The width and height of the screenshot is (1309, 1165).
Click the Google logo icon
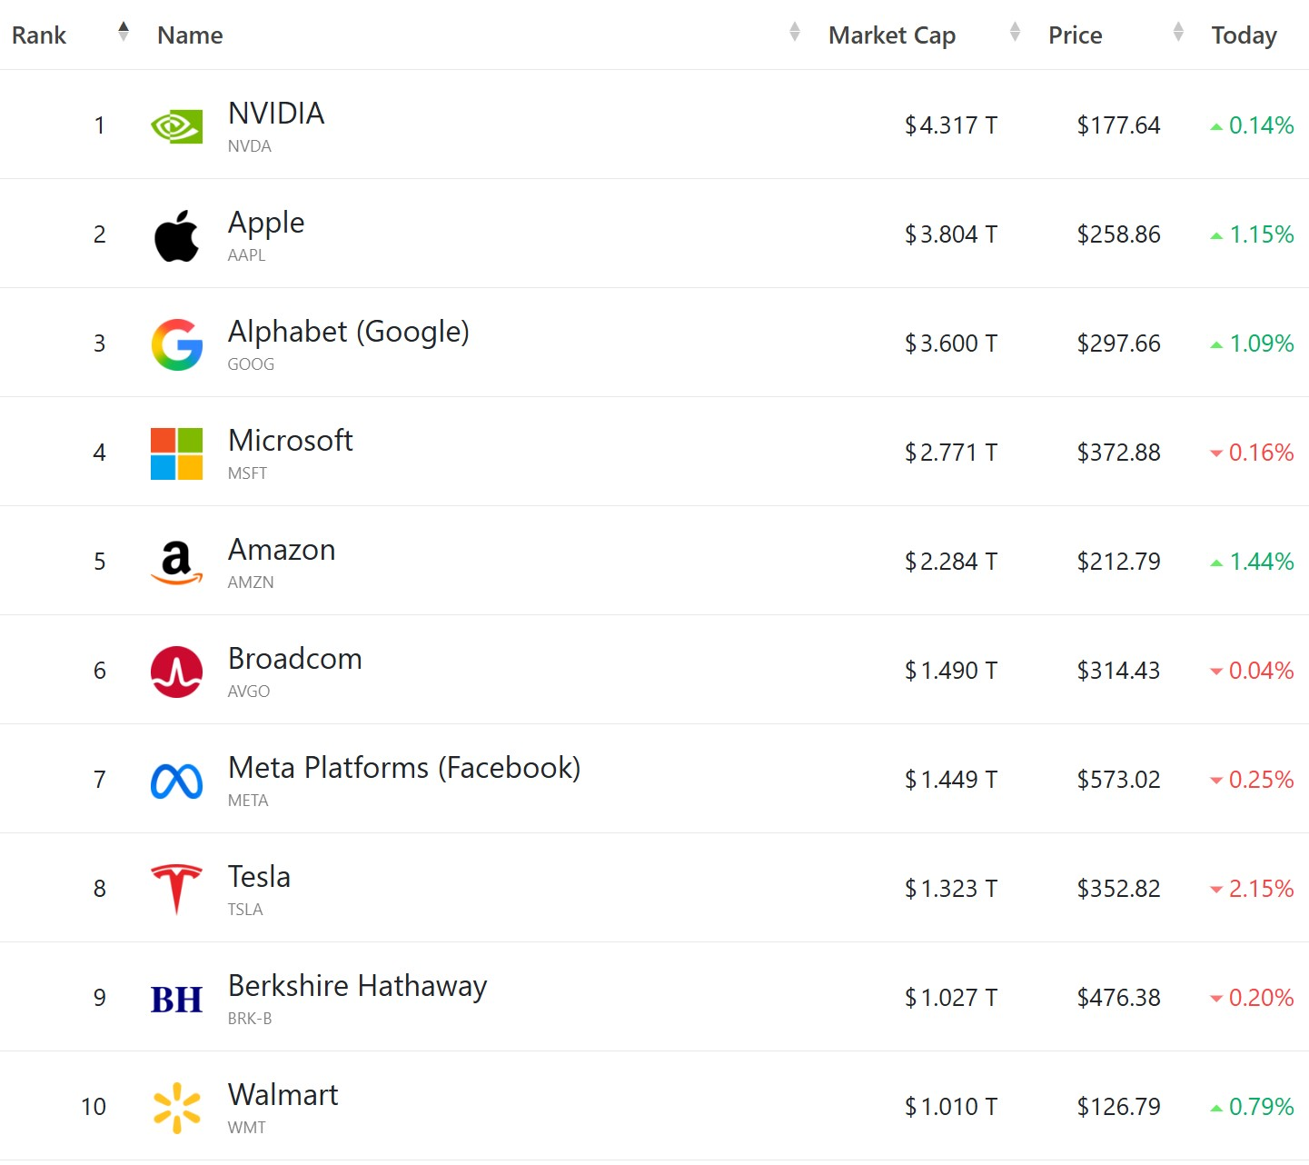(x=176, y=344)
